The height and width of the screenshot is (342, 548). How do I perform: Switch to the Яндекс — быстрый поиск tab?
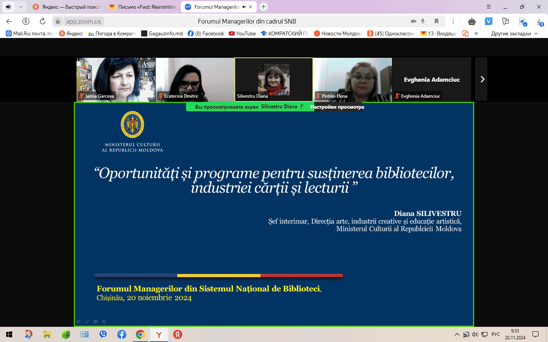(x=67, y=7)
